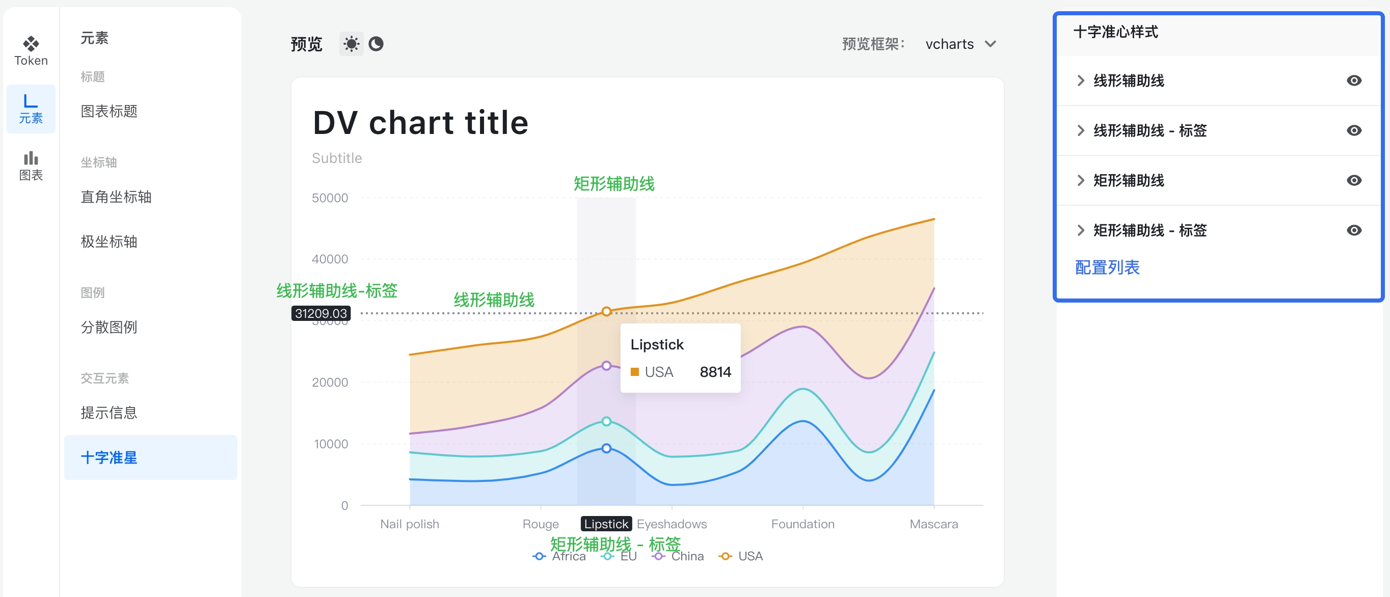Expand the 线形辅助线 settings row

coord(1080,80)
